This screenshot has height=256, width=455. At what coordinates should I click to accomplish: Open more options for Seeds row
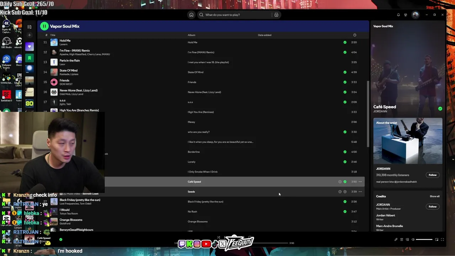(360, 192)
